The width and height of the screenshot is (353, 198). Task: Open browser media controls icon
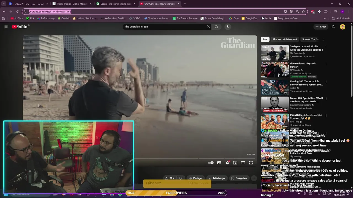tap(336, 12)
